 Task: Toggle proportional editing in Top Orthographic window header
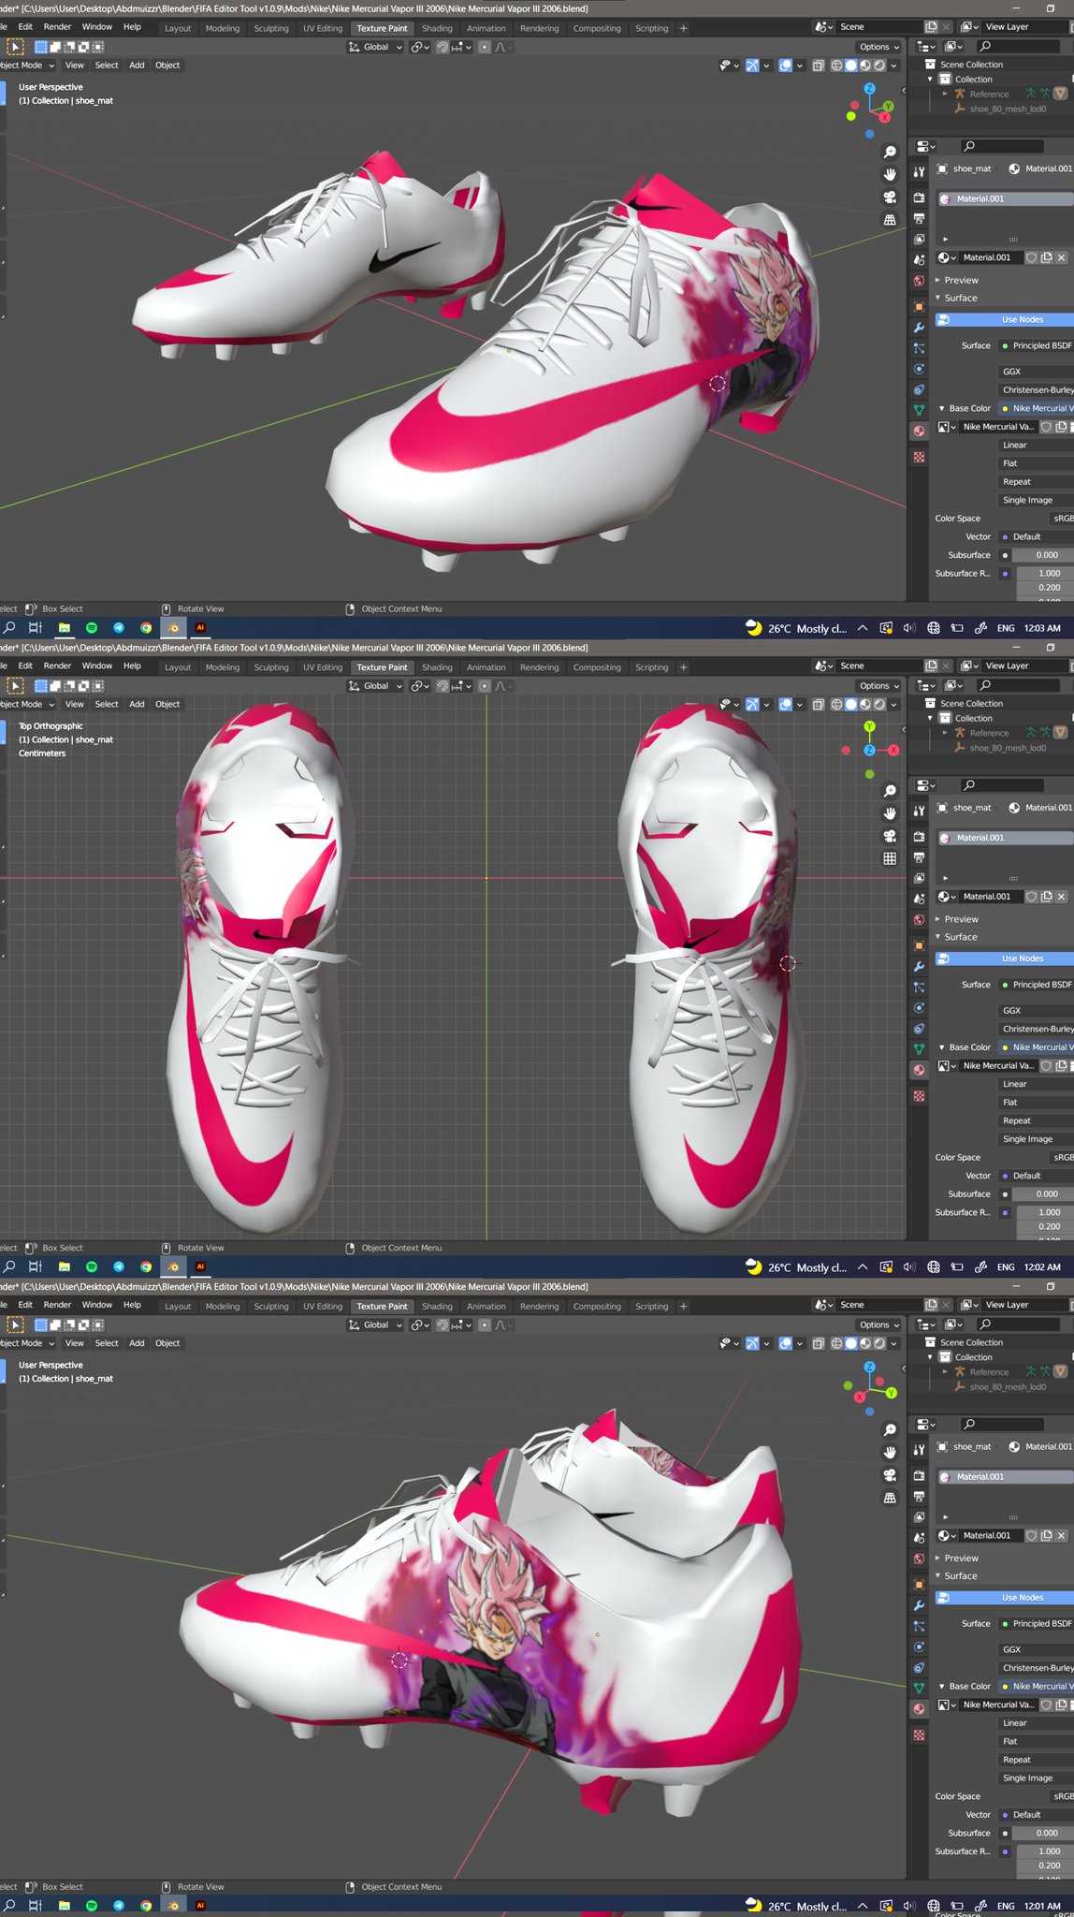(x=484, y=686)
